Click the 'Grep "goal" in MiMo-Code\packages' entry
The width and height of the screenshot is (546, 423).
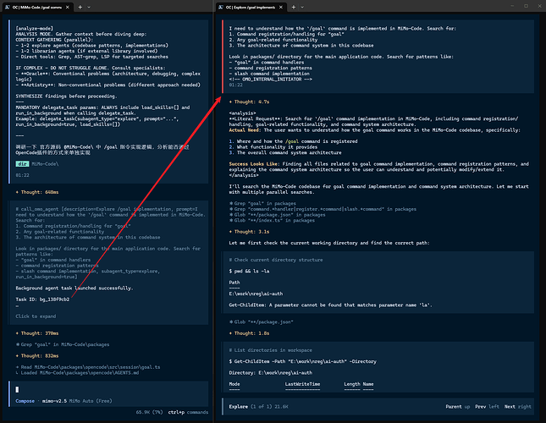point(63,344)
